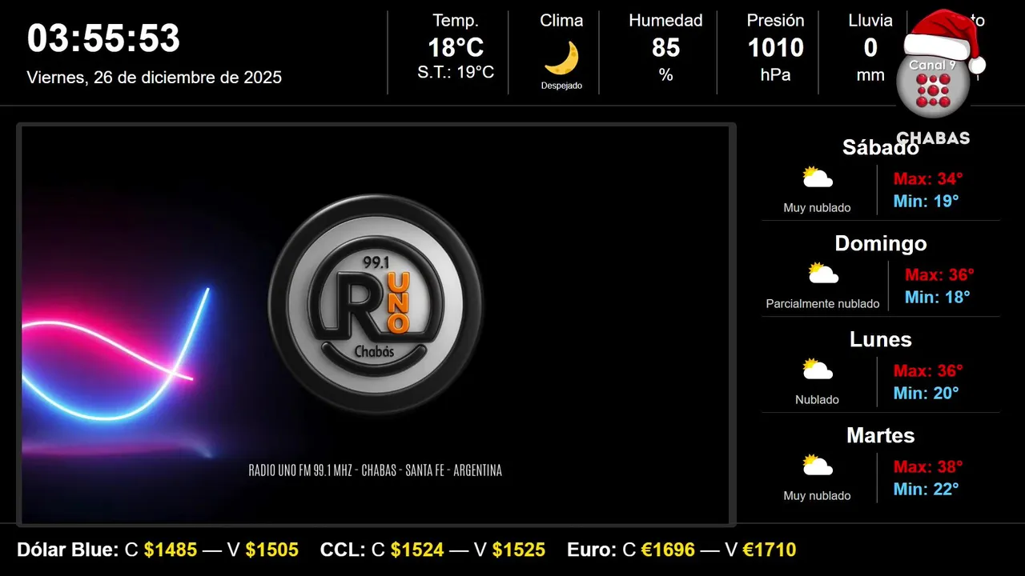Click Domingo's Max: 36° value
This screenshot has width=1025, height=576.
[939, 274]
